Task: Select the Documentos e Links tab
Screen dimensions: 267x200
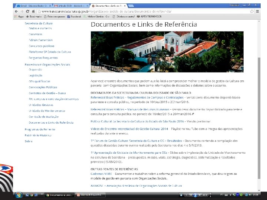Action: pyautogui.click(x=108, y=6)
